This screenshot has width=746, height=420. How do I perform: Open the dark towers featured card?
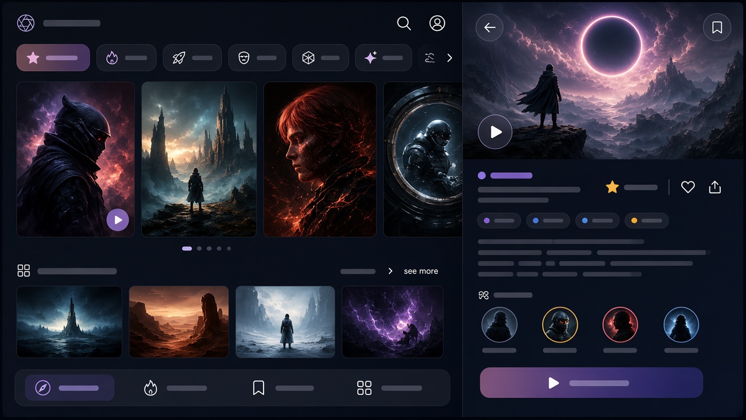[x=199, y=159]
